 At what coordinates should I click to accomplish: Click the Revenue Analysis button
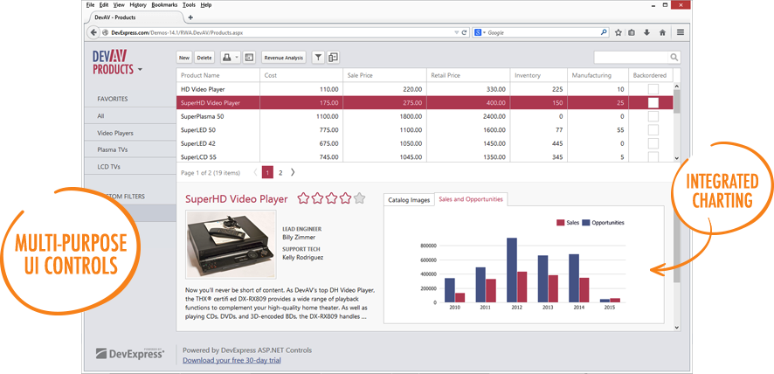284,58
